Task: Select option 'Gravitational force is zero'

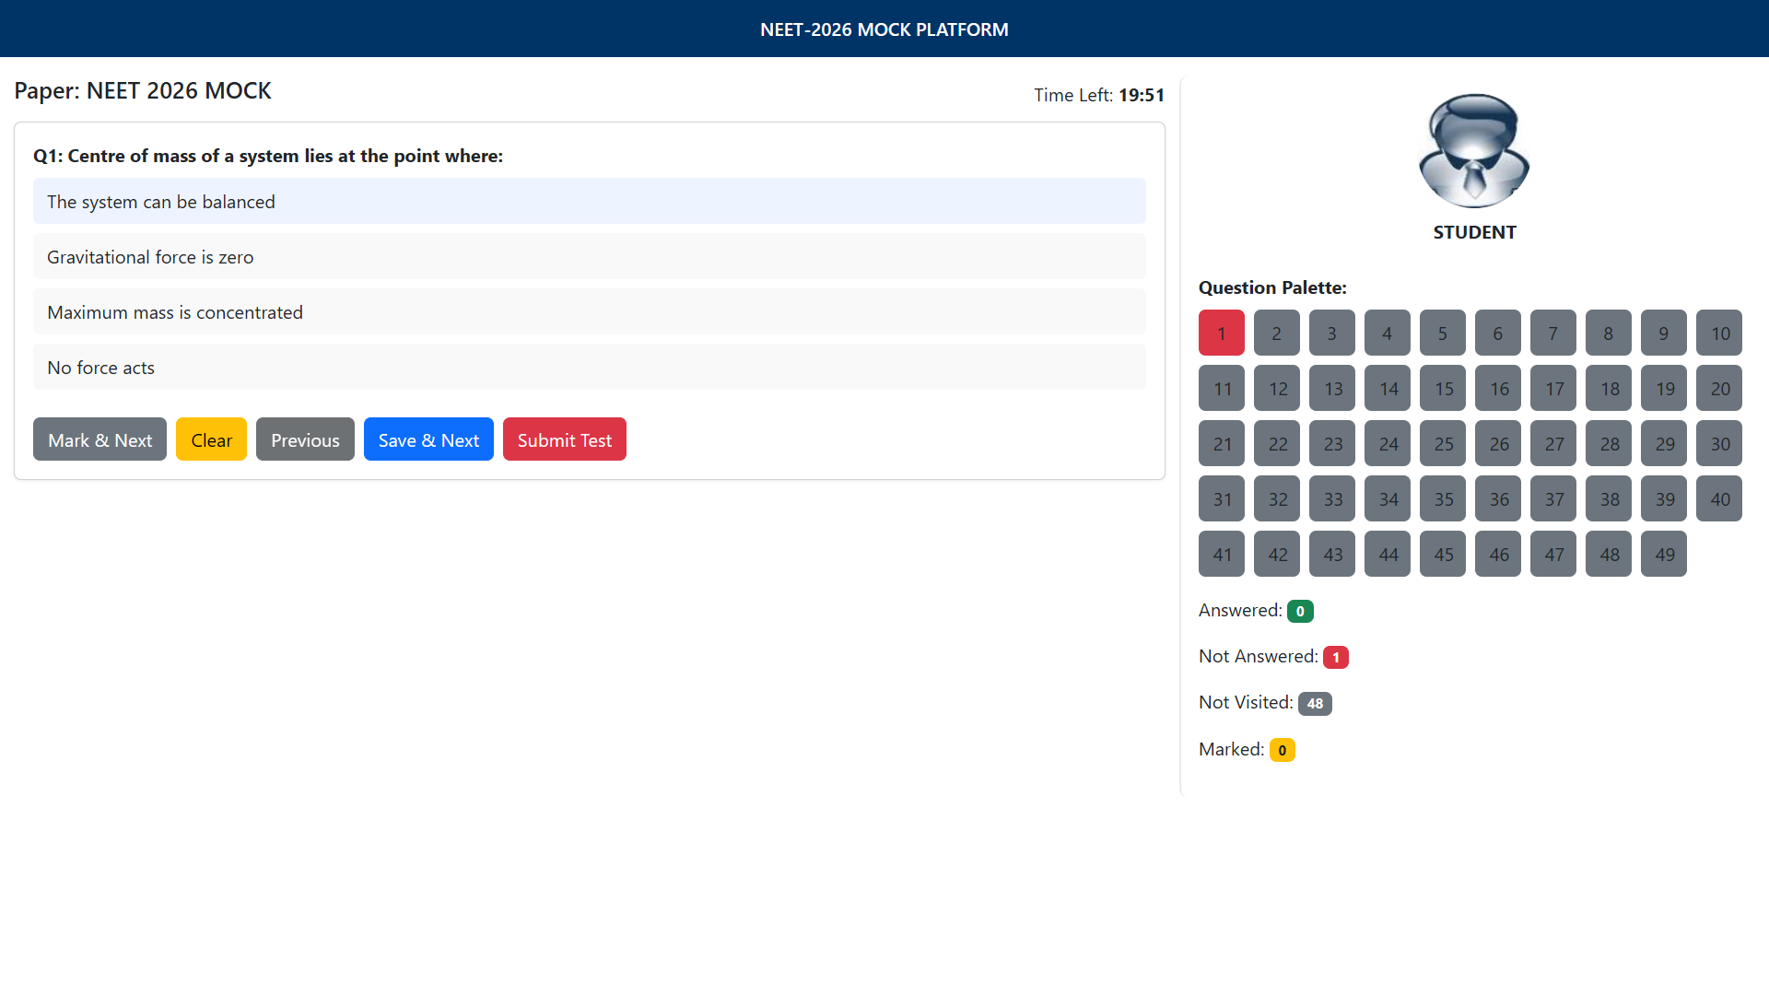Action: pos(590,256)
